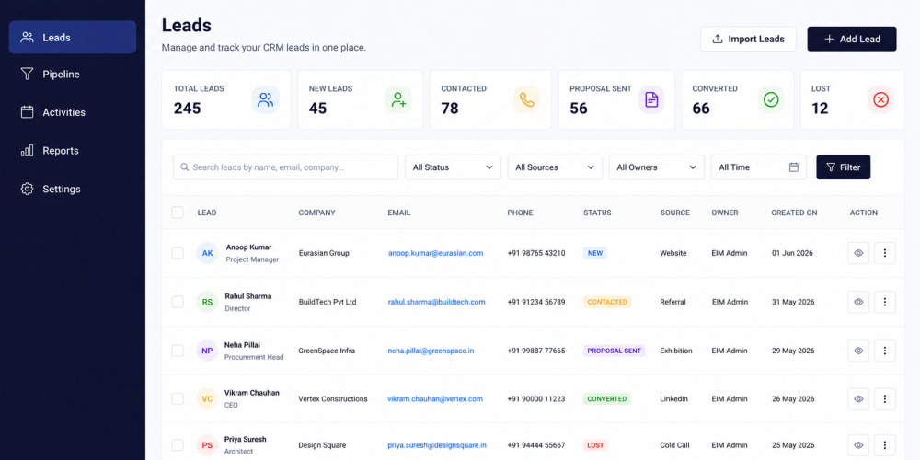The width and height of the screenshot is (920, 460).
Task: Open more actions for Neha Pillai
Action: click(885, 351)
